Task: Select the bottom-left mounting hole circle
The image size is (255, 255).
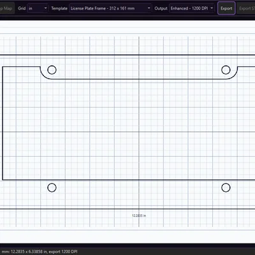Action: click(52, 187)
